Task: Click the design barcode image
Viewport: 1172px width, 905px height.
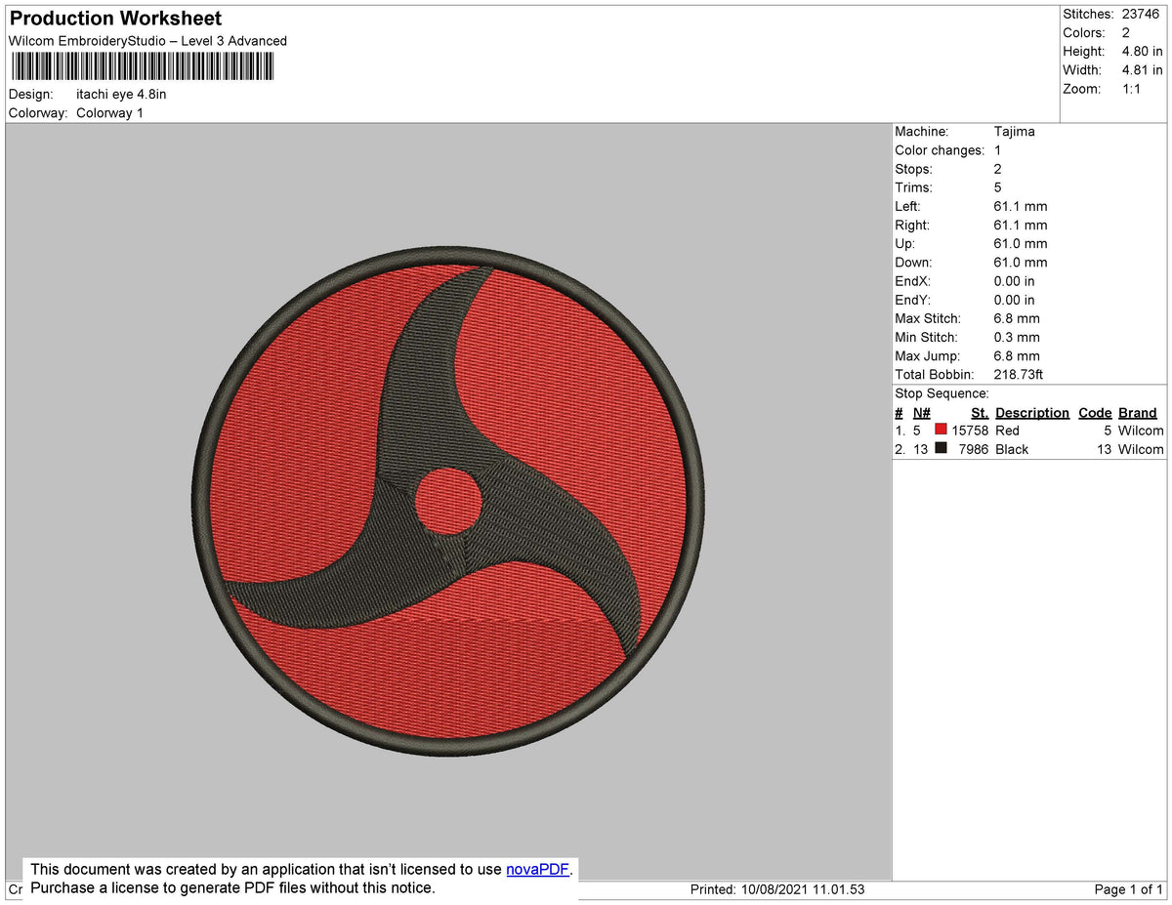Action: point(142,65)
